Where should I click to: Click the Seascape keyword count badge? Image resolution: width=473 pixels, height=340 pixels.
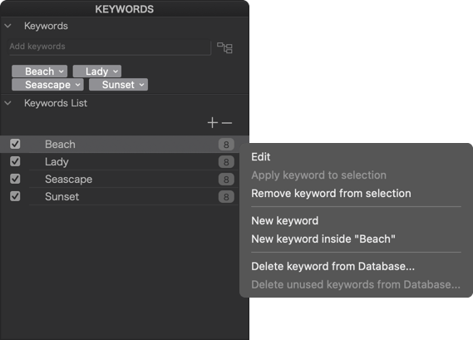226,180
